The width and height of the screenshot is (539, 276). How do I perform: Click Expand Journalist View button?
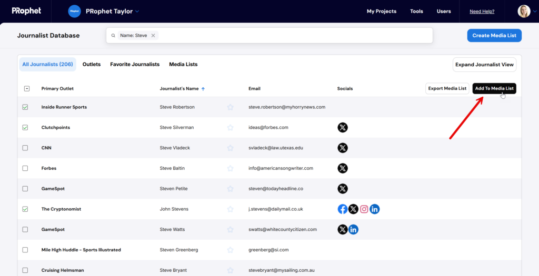[484, 65]
